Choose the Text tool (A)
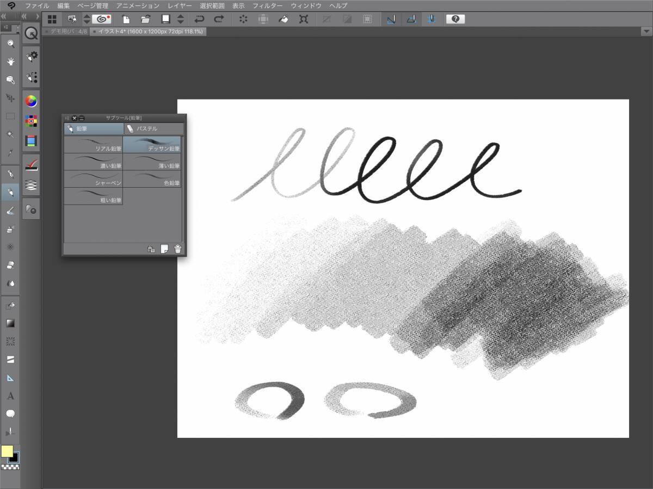Screen dimensions: 653x489 [x=10, y=396]
